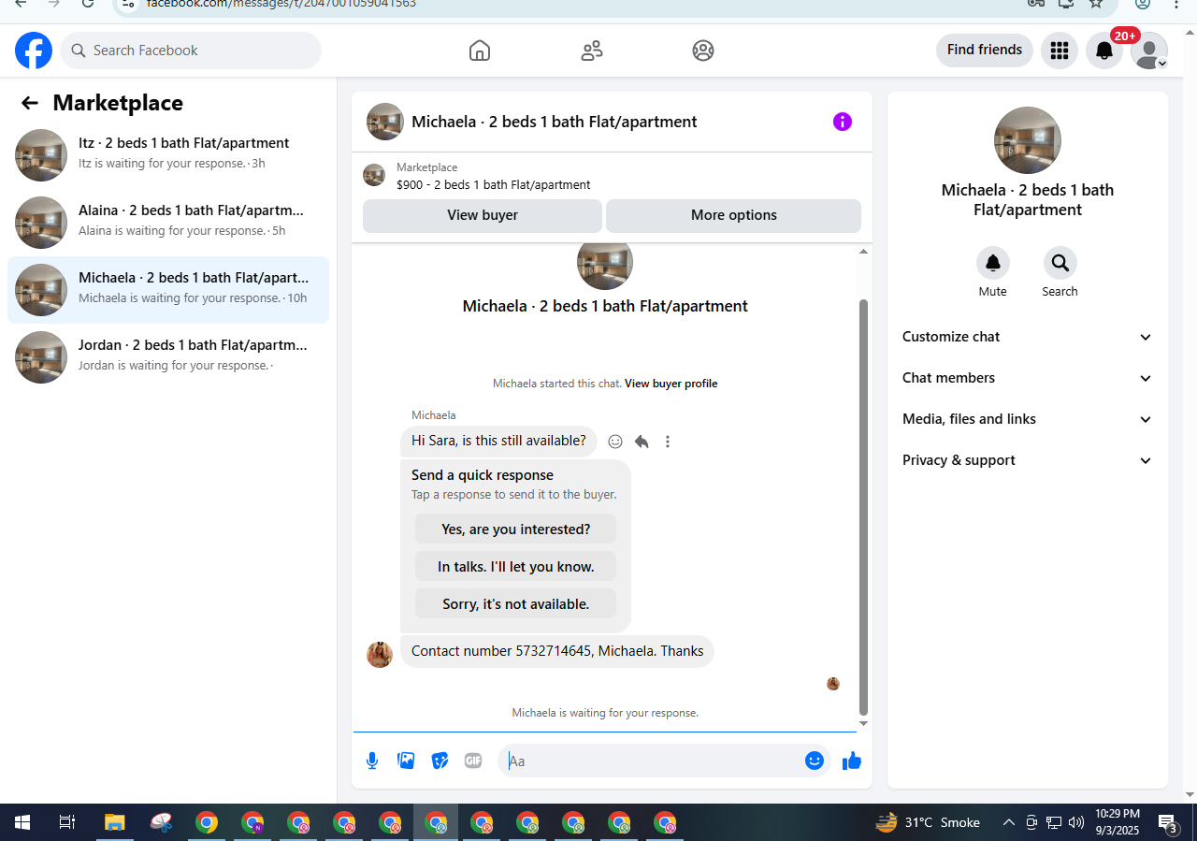Show hidden system tray icons
Screen dimensions: 1197x841
click(1008, 822)
